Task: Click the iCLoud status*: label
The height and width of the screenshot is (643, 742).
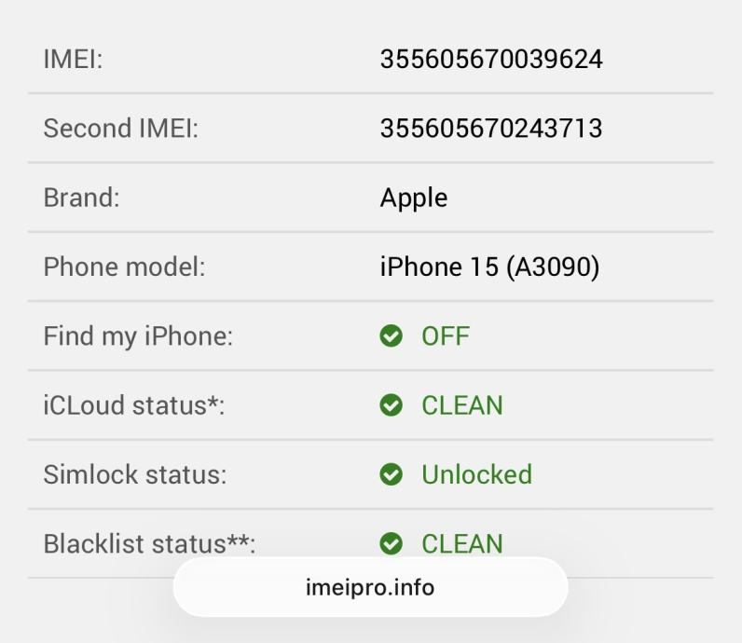Action: click(x=134, y=405)
